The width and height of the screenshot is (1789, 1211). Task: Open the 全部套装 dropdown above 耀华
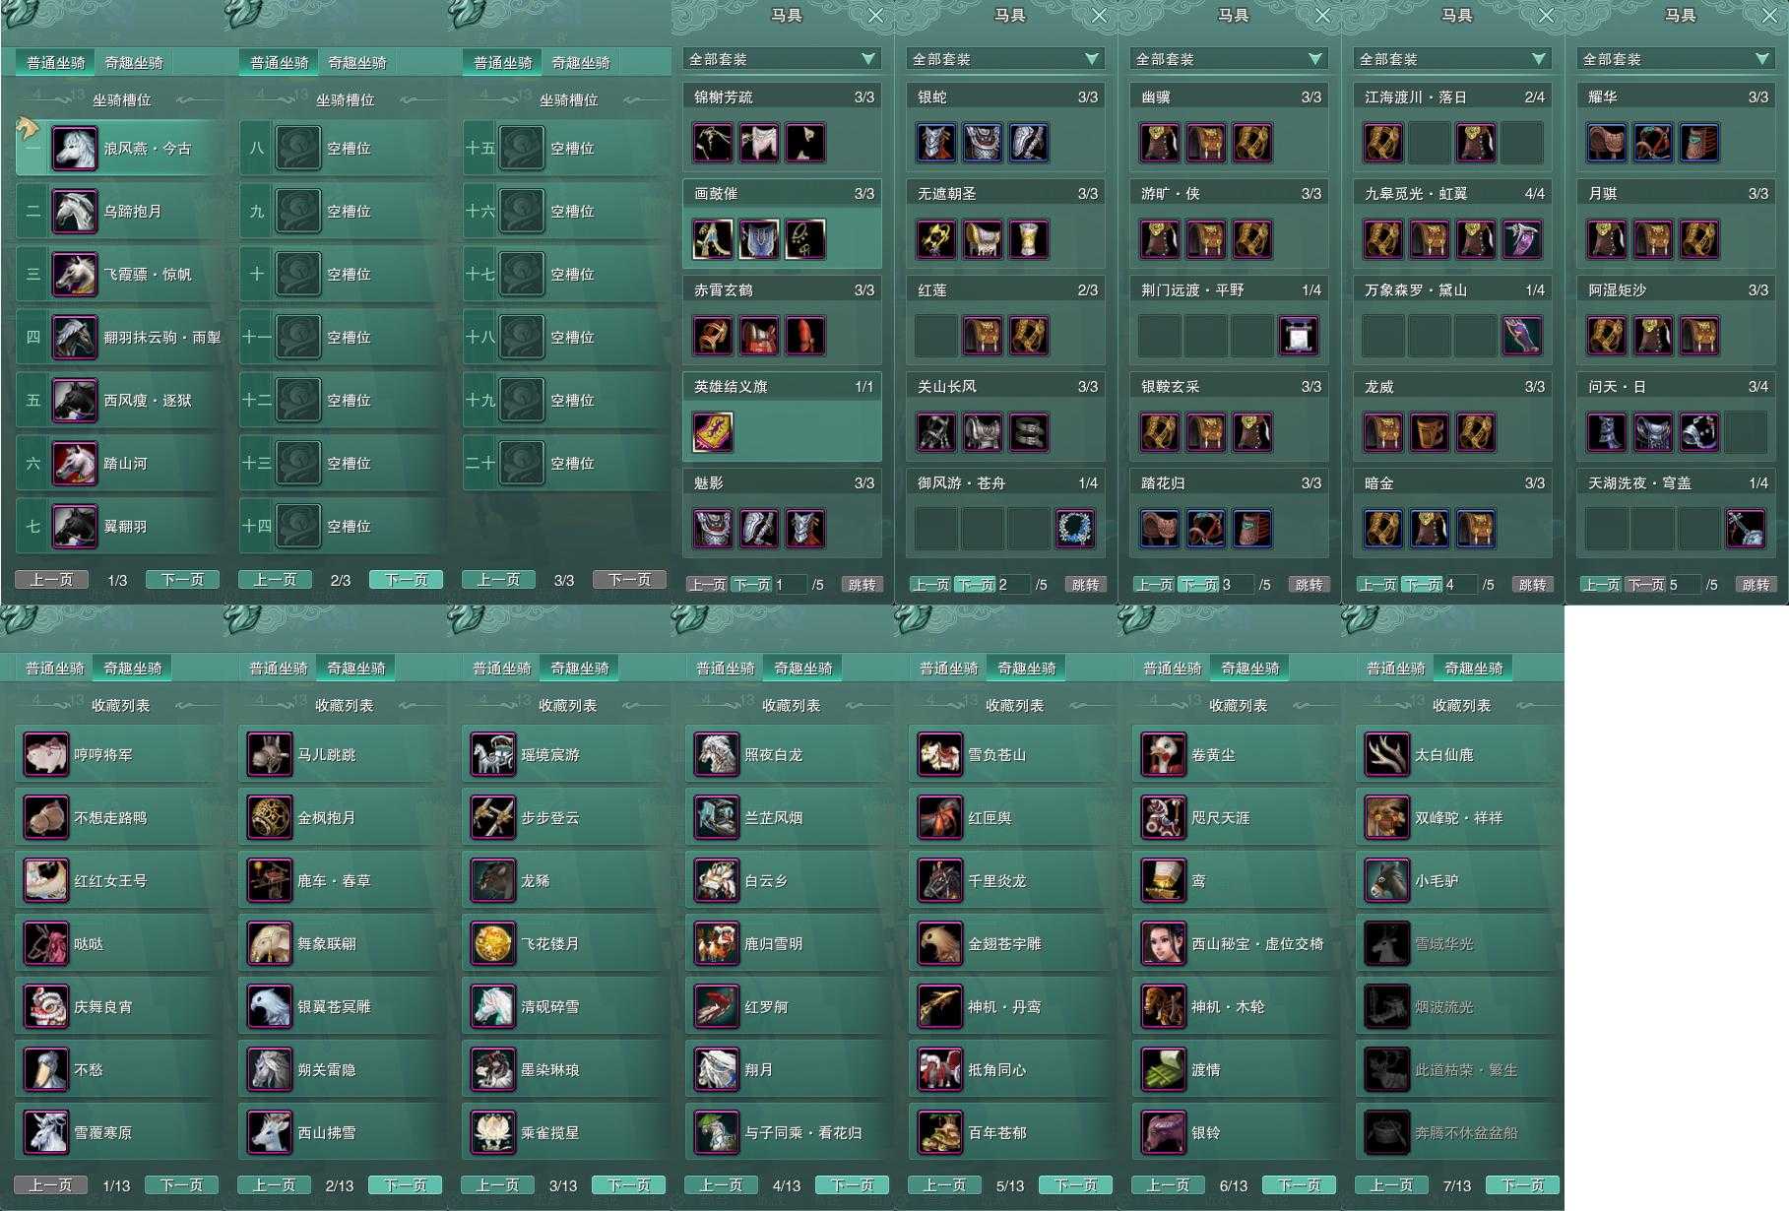click(x=1676, y=59)
